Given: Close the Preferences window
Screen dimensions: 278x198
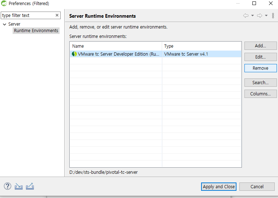Looking at the screenshot, I should [270, 3].
